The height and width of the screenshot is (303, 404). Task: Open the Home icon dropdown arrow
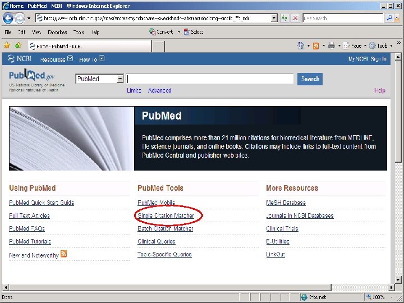(x=309, y=46)
